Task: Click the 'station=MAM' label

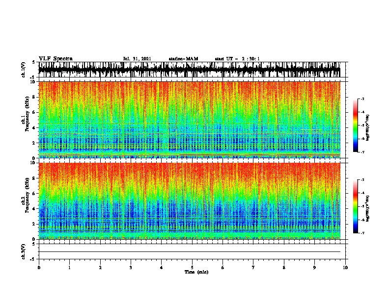Action: tap(183, 59)
